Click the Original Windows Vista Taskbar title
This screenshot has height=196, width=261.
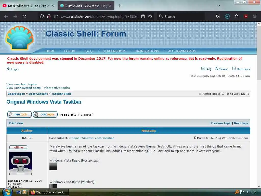(x=44, y=102)
